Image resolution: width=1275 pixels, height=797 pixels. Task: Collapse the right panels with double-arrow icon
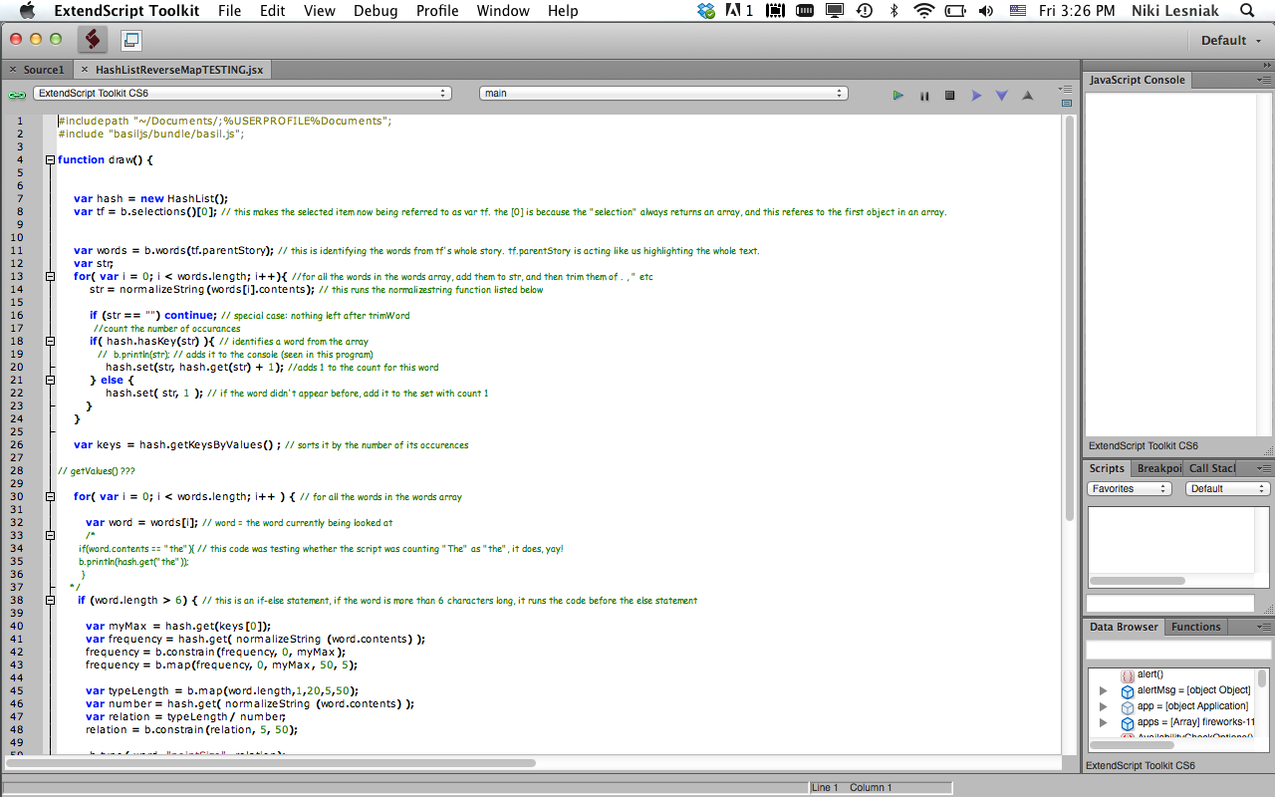point(1266,65)
